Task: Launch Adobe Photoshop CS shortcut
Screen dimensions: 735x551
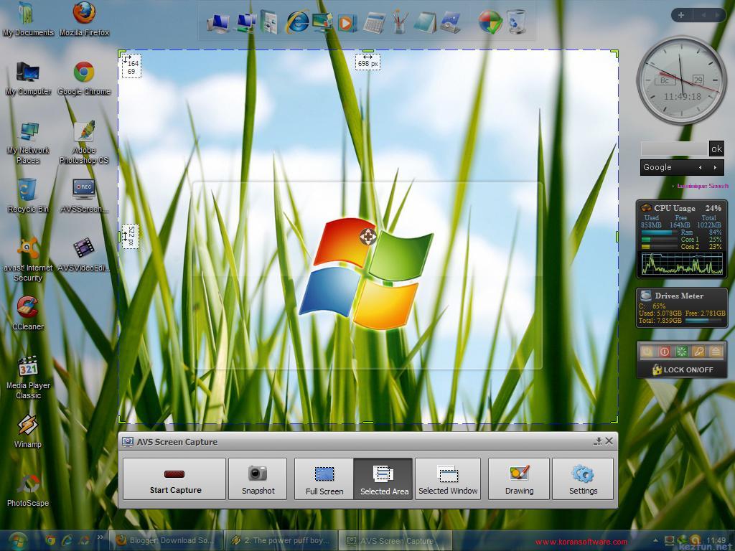Action: coord(85,143)
